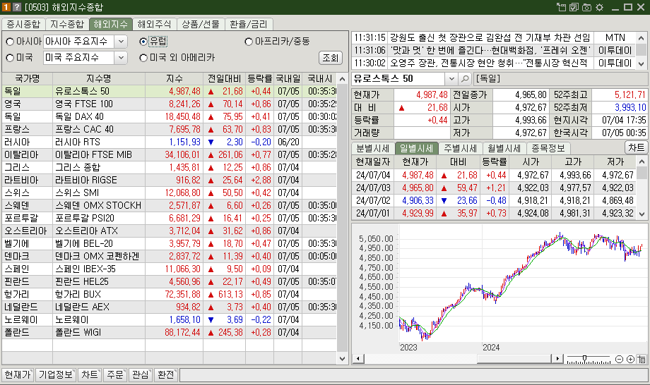Switch to the 증시종합 tab

23,25
